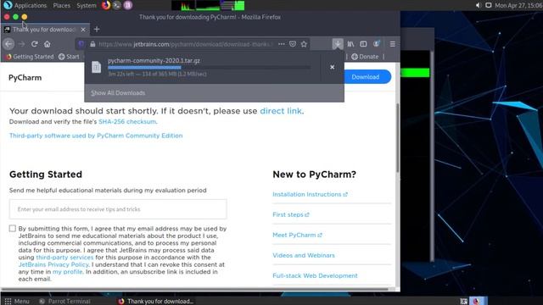Open the system monitor graph applet
The width and height of the screenshot is (543, 305).
pos(208,5)
